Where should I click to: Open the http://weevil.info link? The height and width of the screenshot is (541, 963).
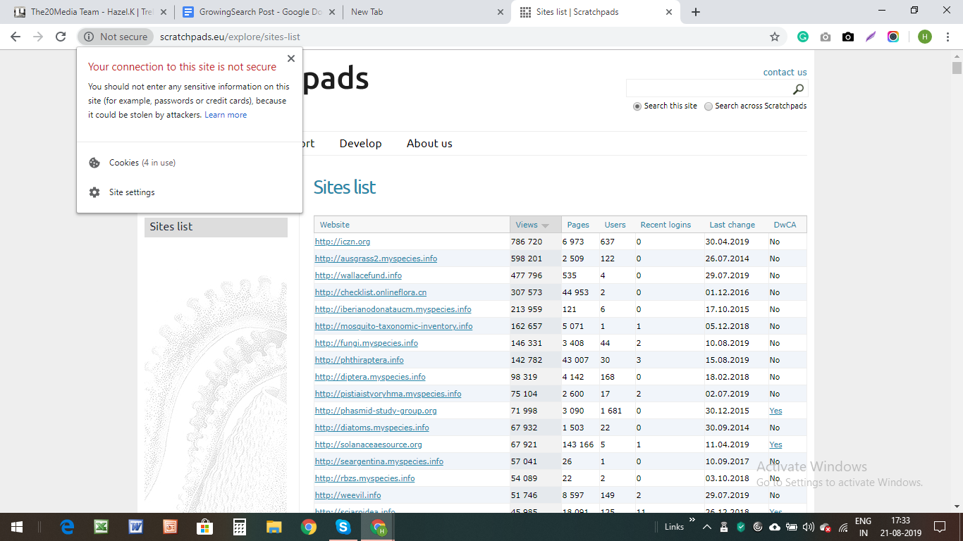(x=348, y=495)
